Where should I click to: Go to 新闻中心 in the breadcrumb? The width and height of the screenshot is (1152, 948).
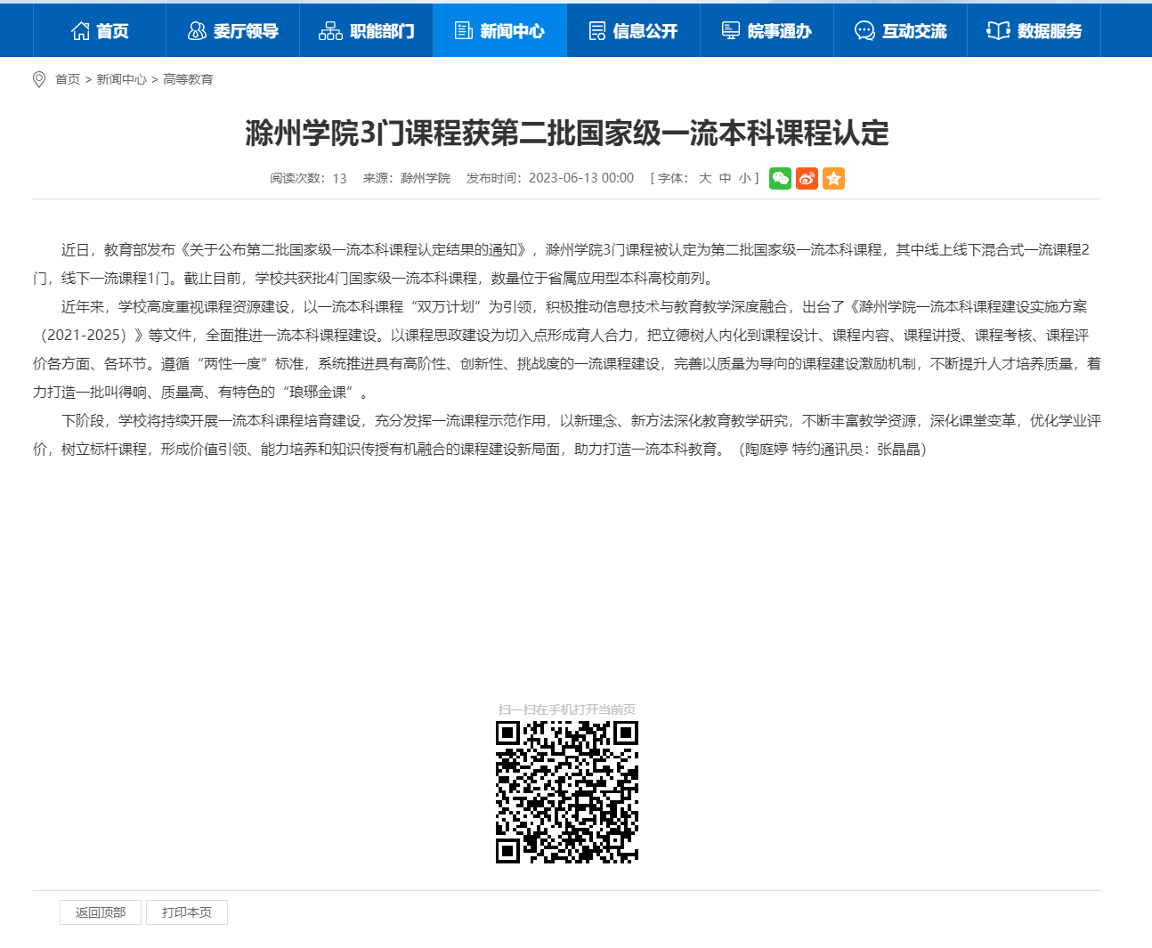121,79
